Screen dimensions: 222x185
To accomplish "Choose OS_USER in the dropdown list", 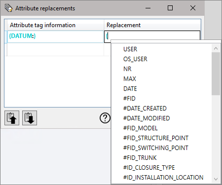I will (x=135, y=59).
